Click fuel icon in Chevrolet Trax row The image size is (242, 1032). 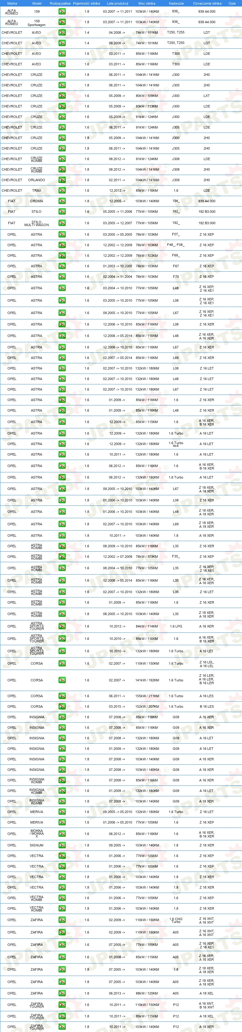click(62, 190)
